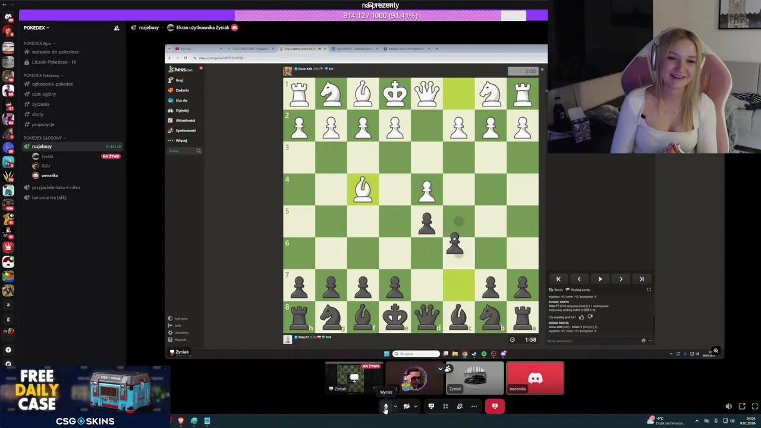The width and height of the screenshot is (761, 428).
Task: Flip board icon in chess panel
Action: click(x=649, y=289)
